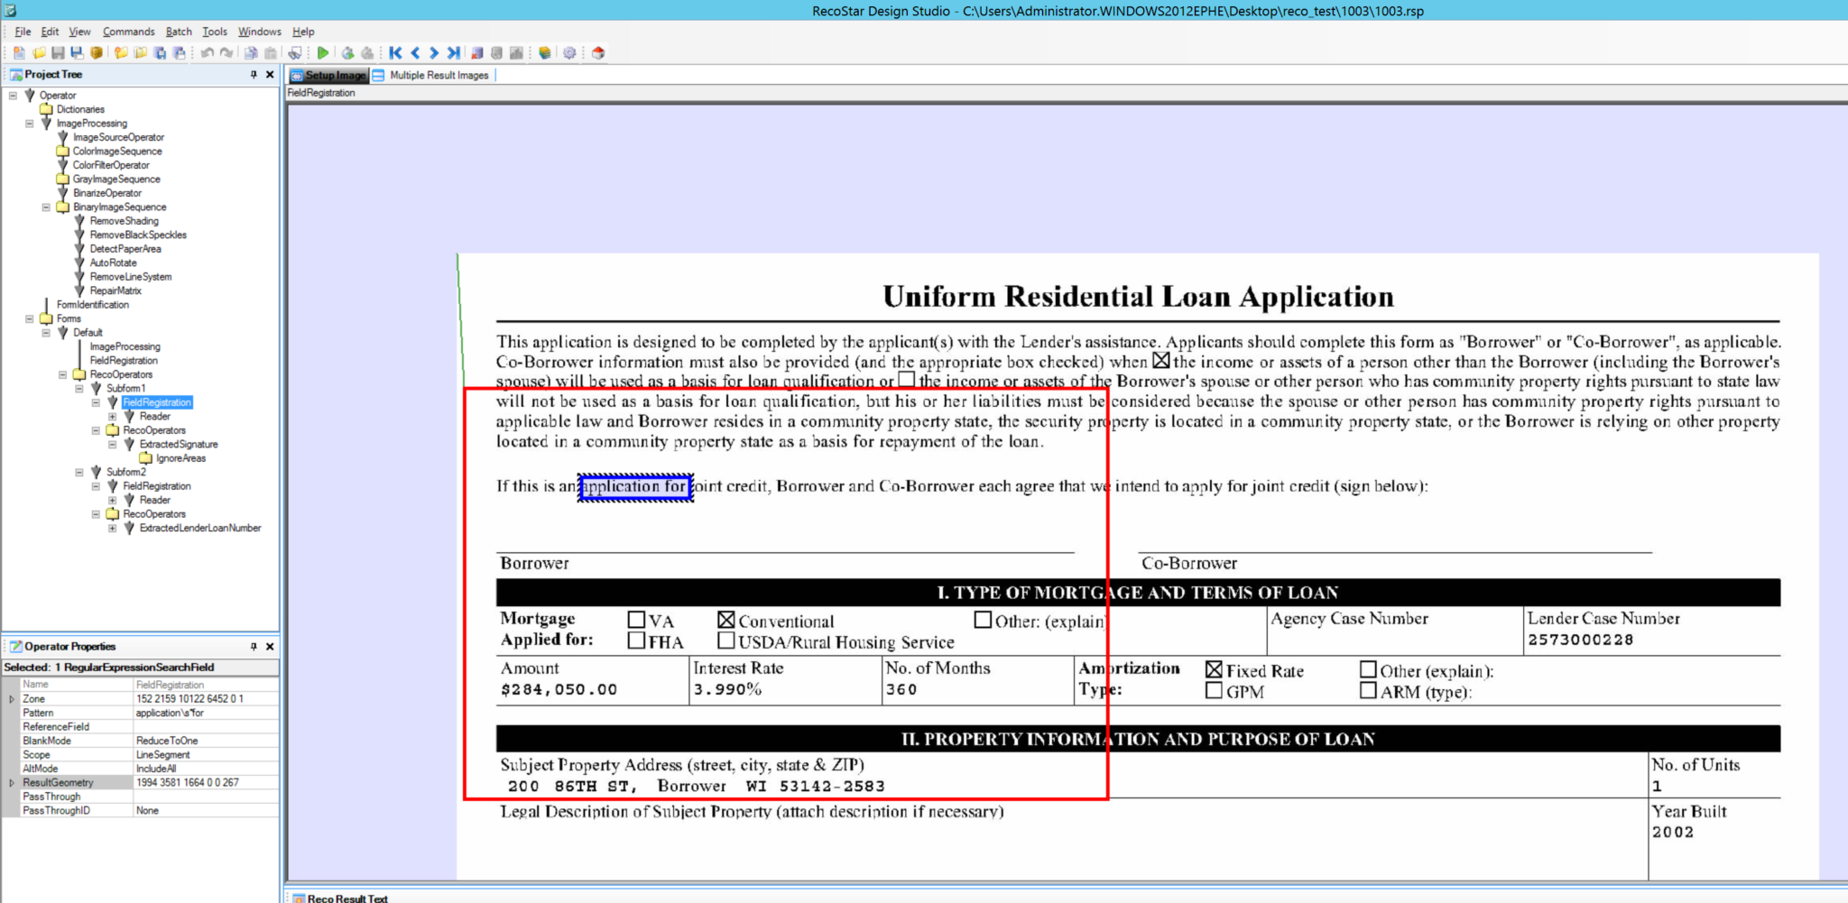Toggle the Conventional mortgage checkbox
Image resolution: width=1848 pixels, height=903 pixels.
726,620
